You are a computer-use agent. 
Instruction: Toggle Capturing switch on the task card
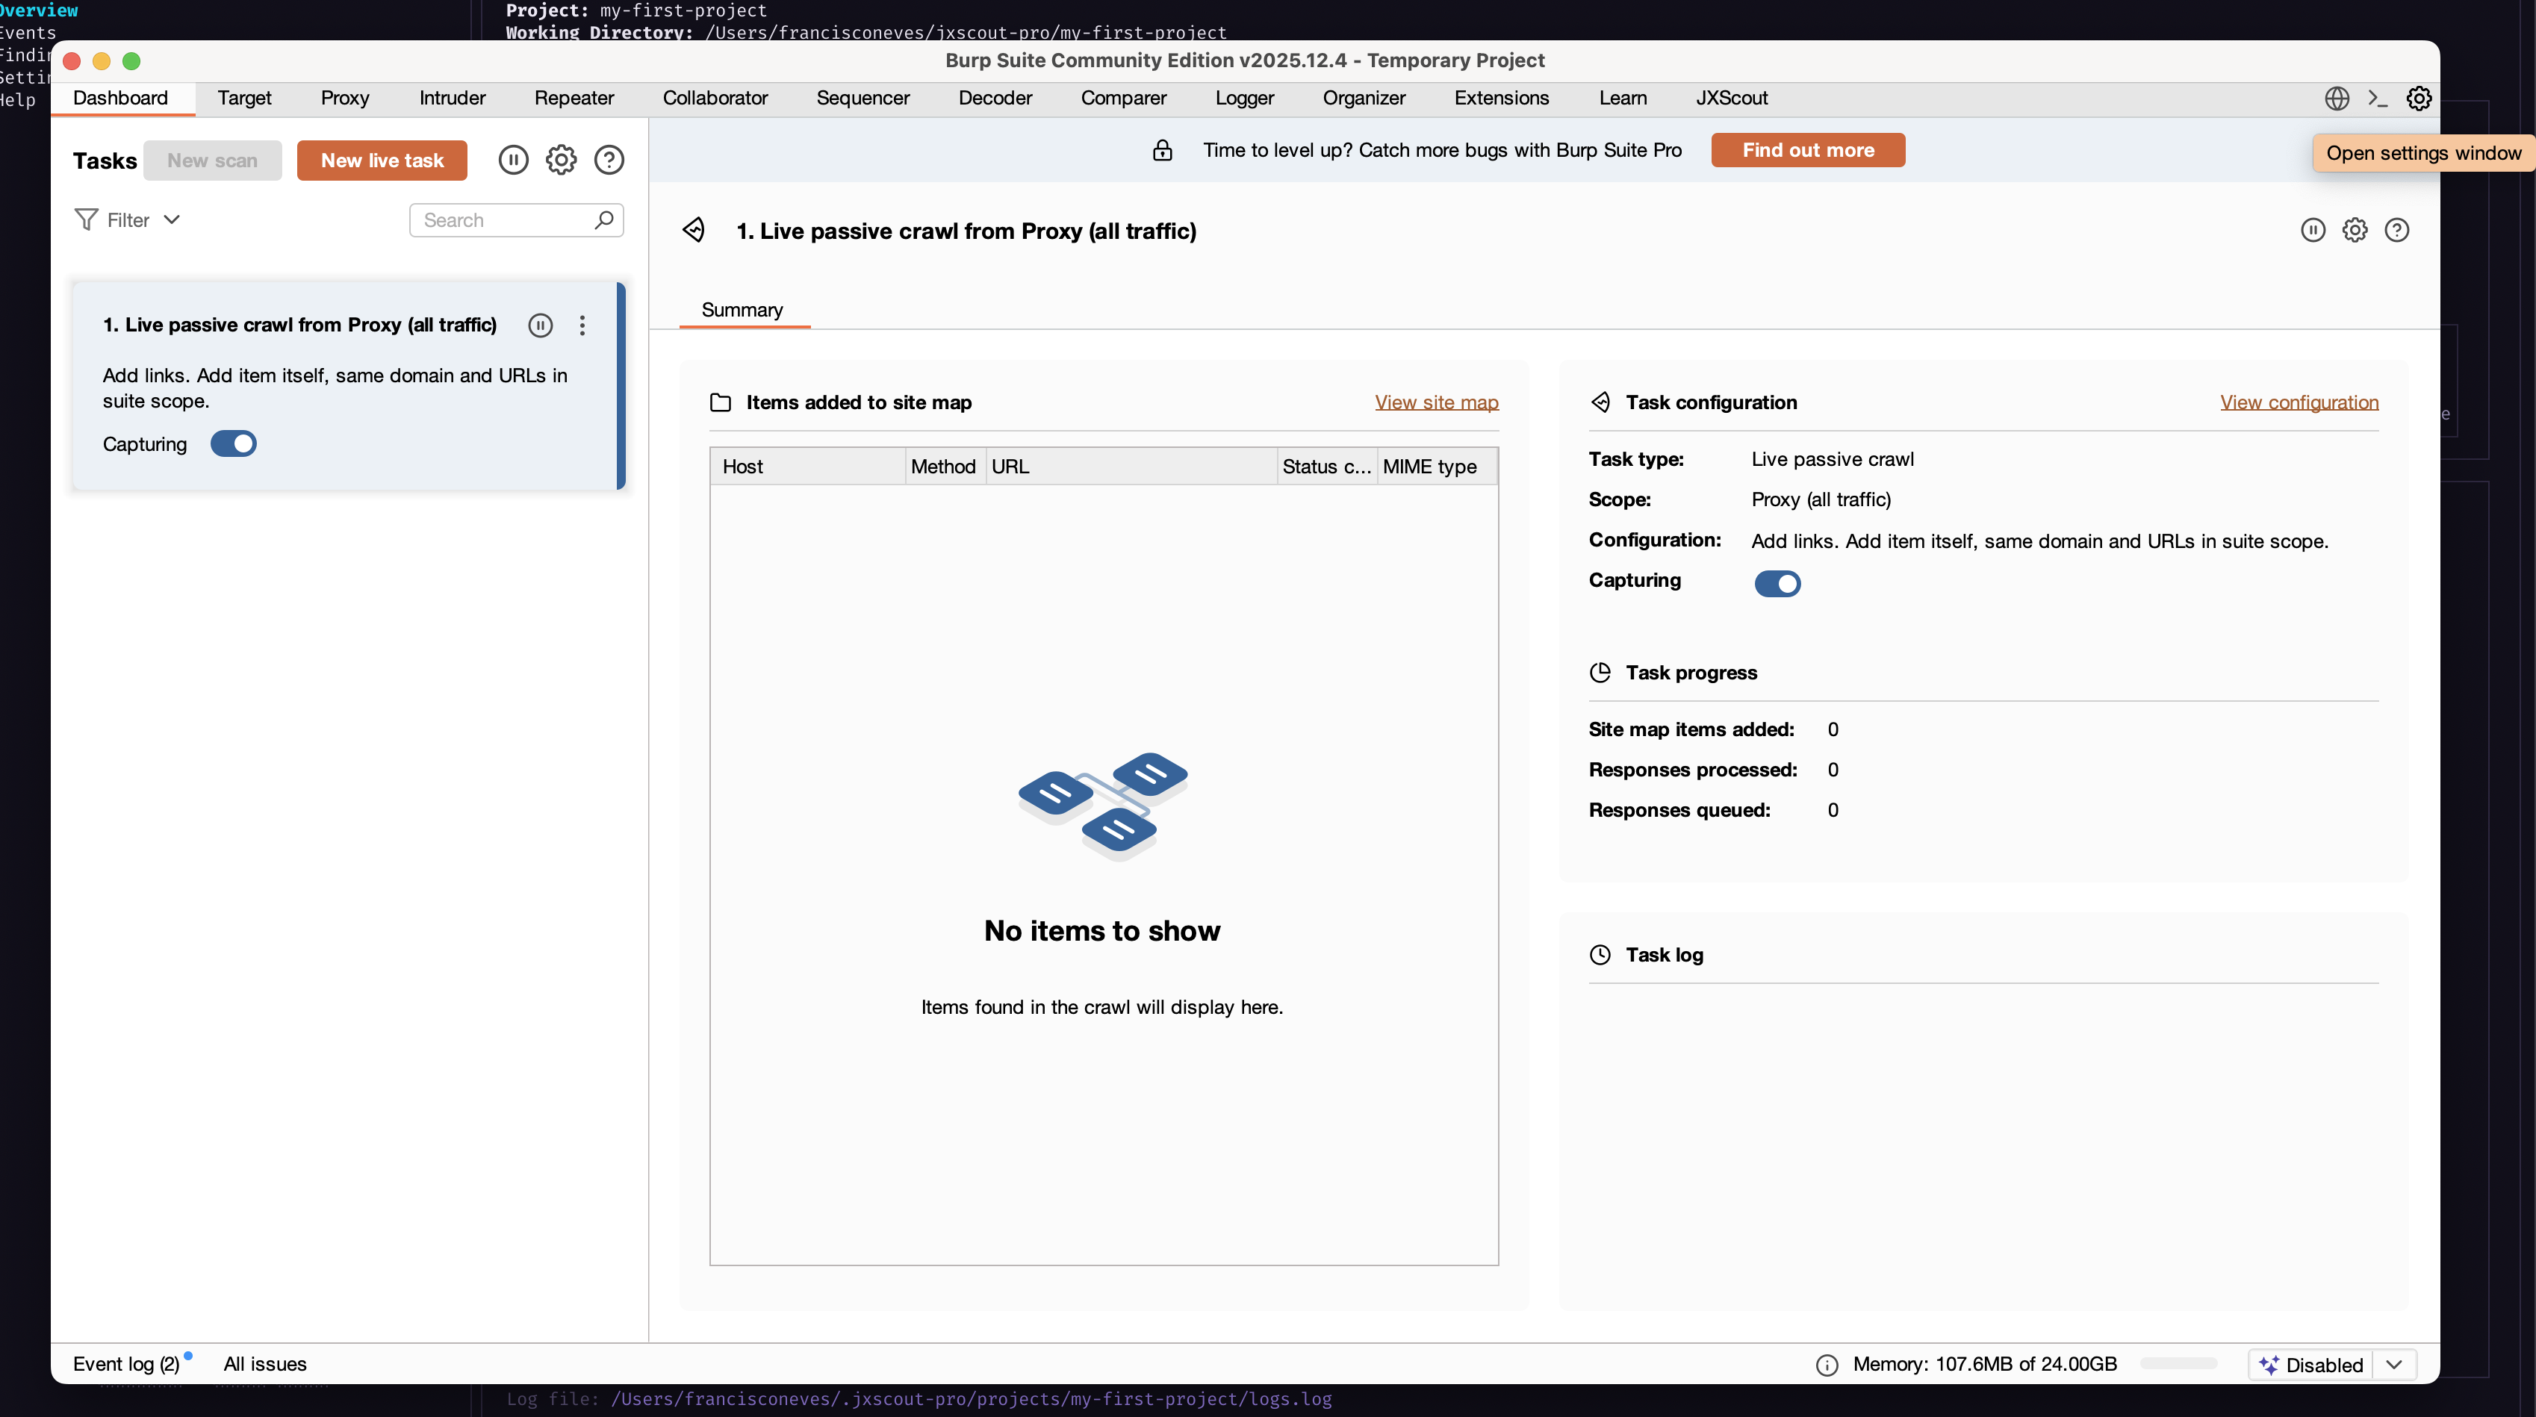tap(233, 443)
